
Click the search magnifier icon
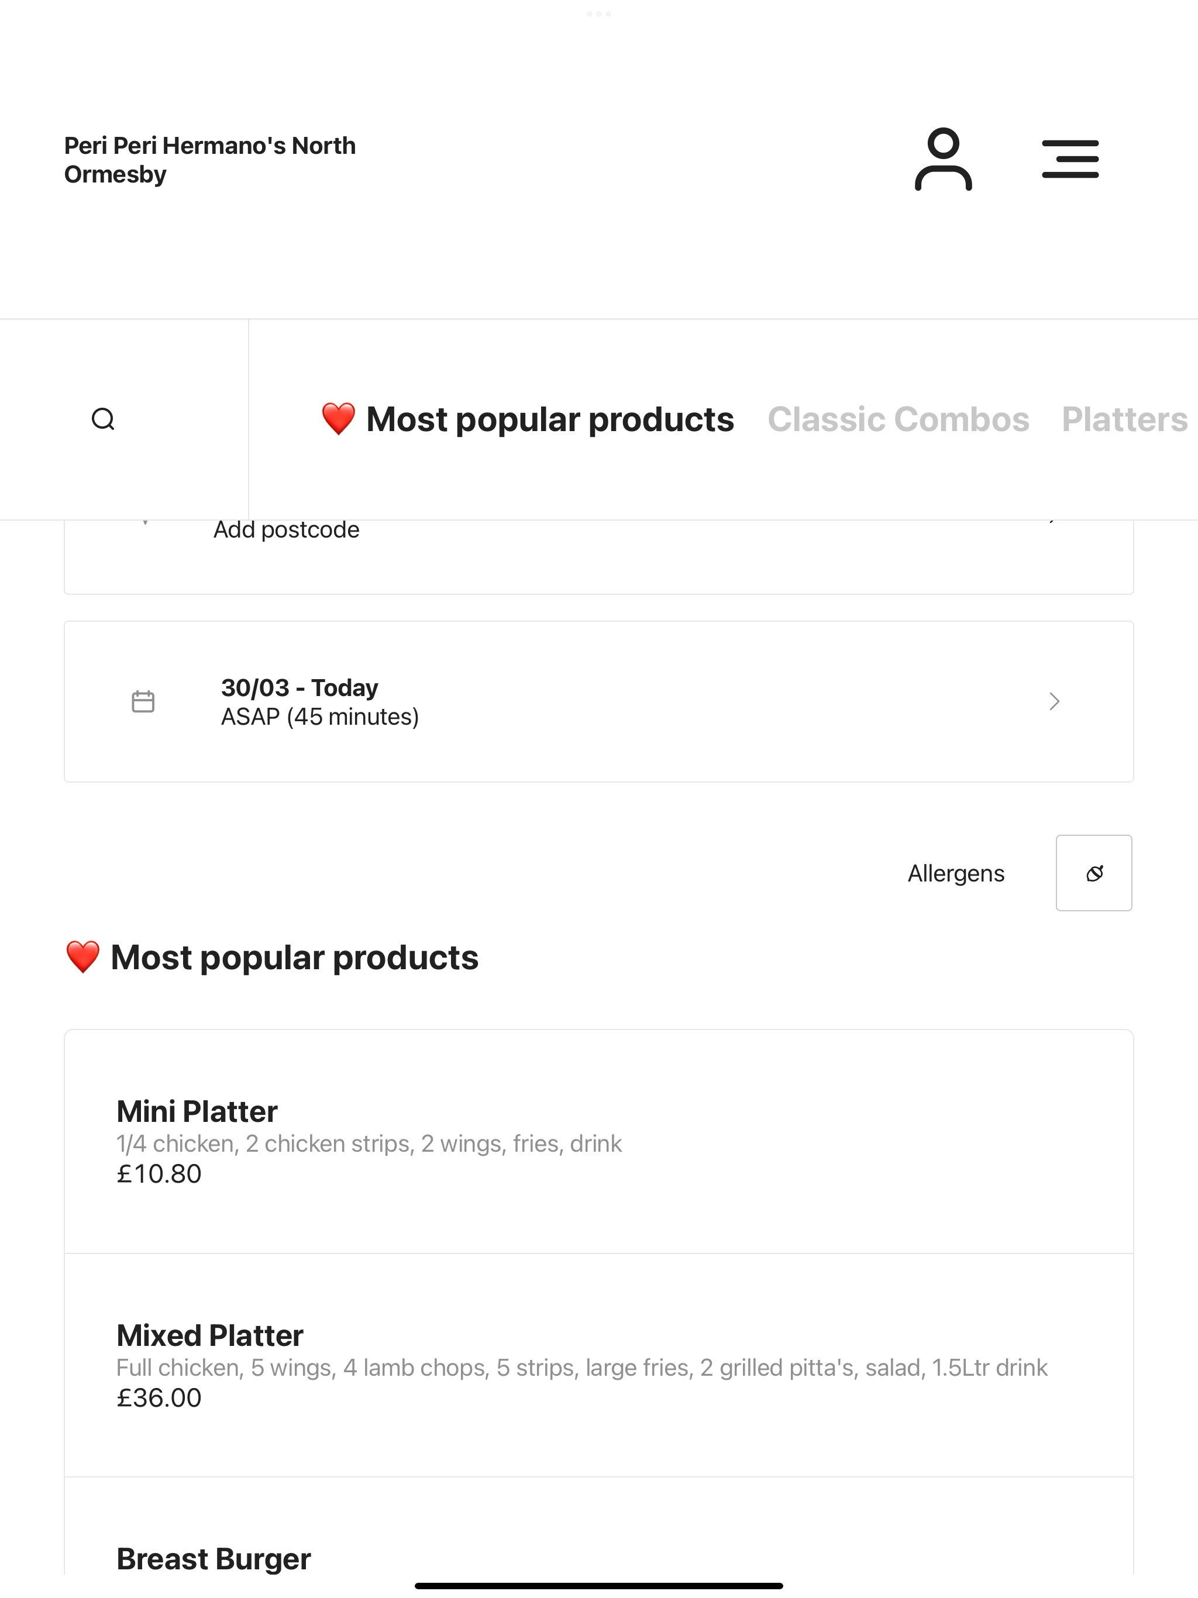point(104,419)
